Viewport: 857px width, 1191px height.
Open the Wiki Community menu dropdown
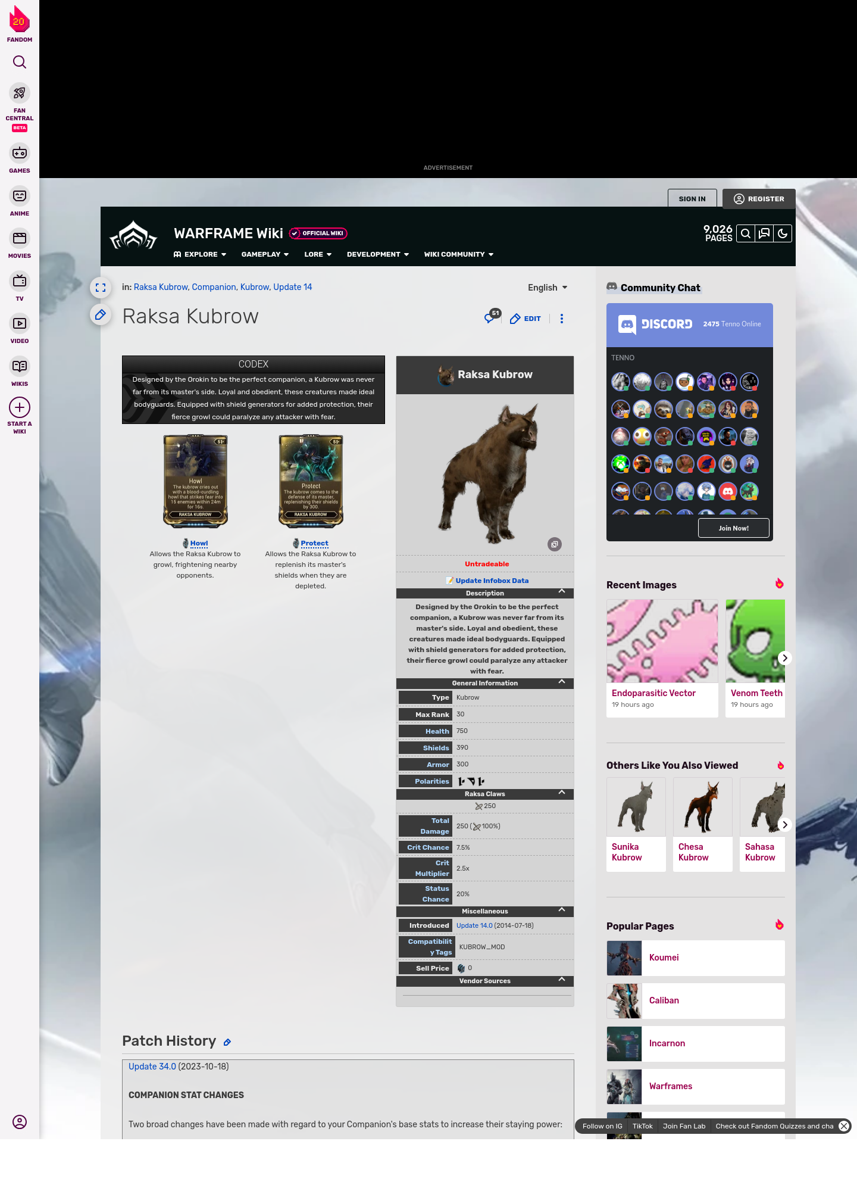pos(459,254)
